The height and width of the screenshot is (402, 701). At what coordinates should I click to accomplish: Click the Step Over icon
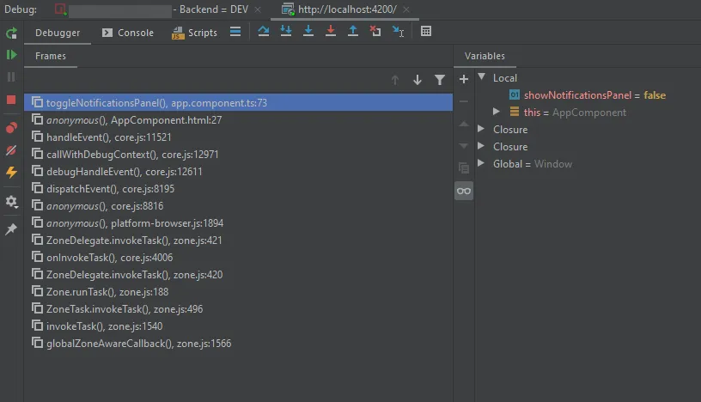264,31
